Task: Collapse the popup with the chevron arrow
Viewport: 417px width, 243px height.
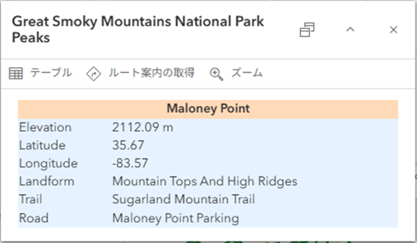Action: [350, 30]
